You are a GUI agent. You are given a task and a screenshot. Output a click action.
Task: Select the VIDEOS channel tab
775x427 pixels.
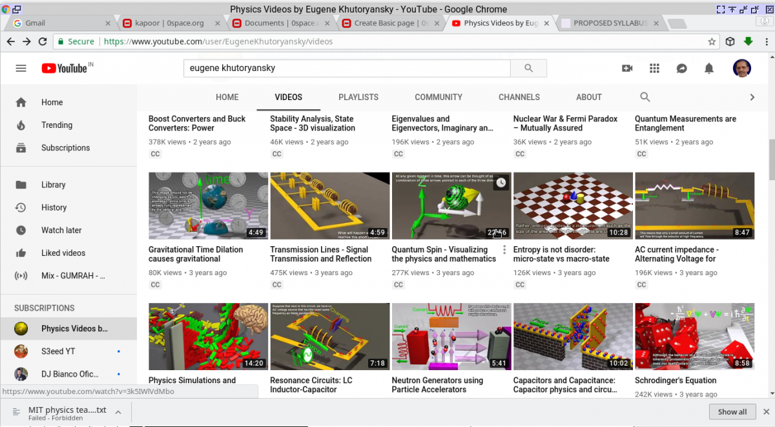coord(288,97)
